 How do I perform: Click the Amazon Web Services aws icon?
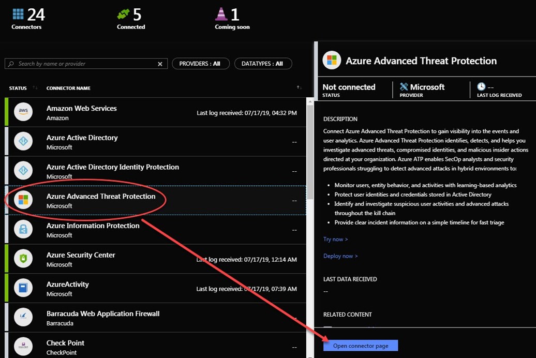(x=23, y=112)
